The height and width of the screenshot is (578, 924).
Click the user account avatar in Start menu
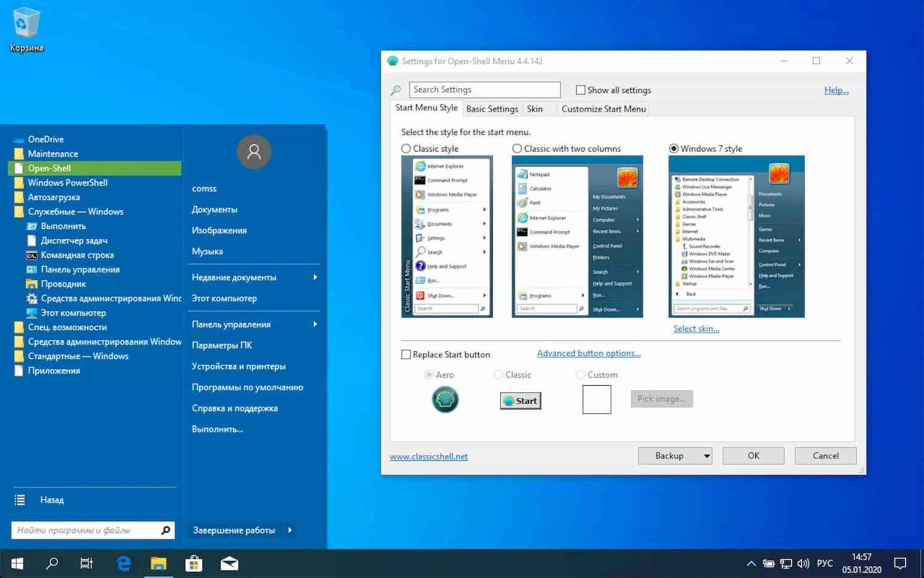click(254, 152)
